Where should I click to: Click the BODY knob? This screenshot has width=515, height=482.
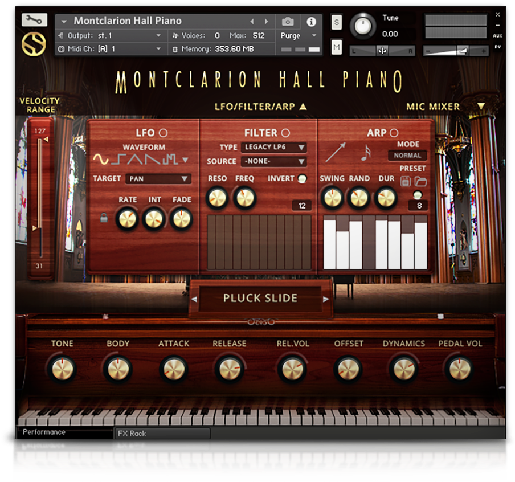[118, 369]
